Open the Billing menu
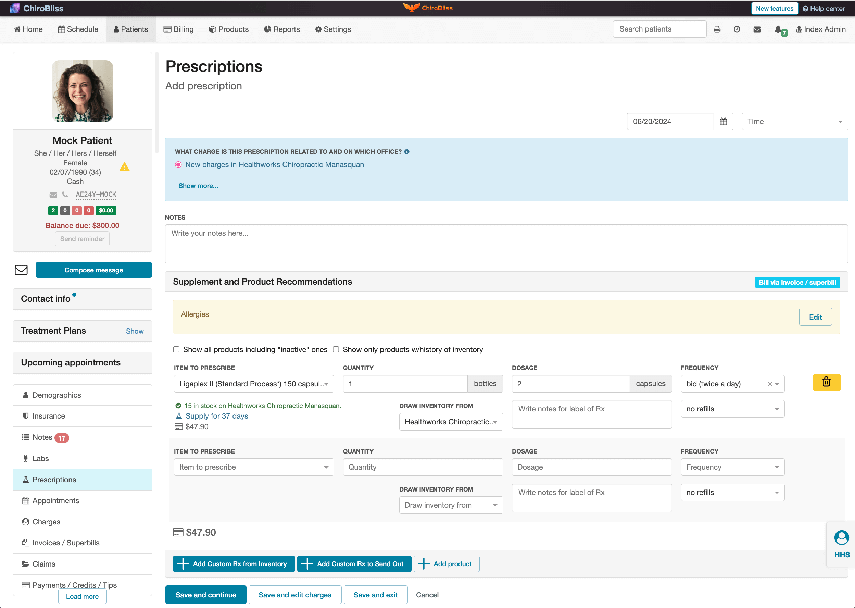This screenshot has width=855, height=608. [178, 29]
